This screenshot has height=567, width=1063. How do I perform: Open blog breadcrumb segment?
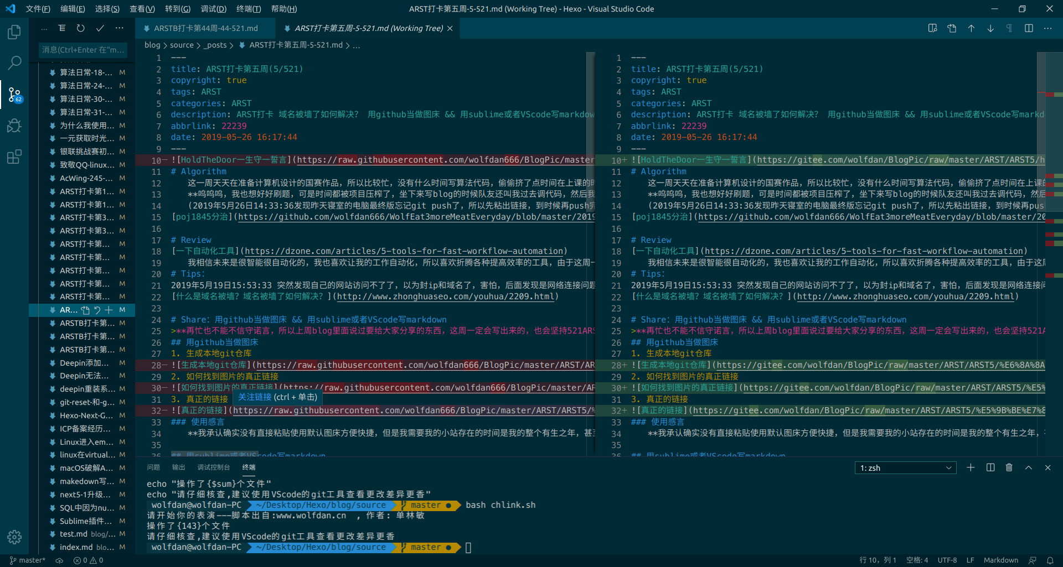point(152,45)
